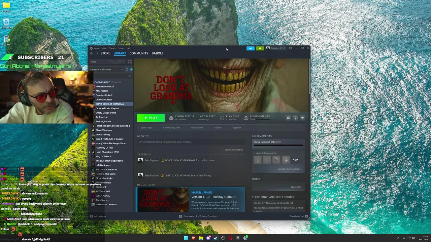Open the collections grid view icon
The height and width of the screenshot is (242, 431).
[x=130, y=62]
